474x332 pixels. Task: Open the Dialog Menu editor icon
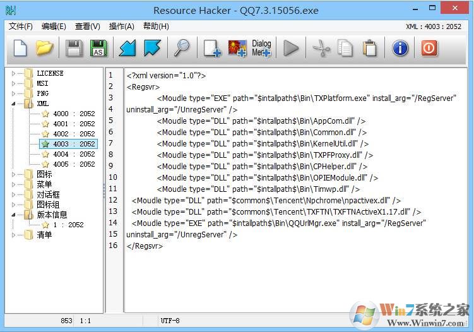[261, 48]
